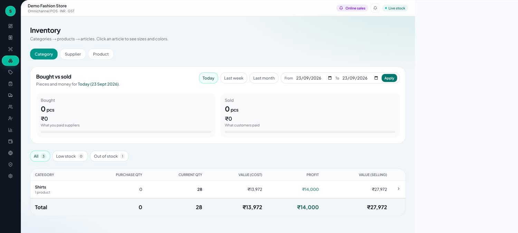
Task: Click the Today (23 Sept 2026) text
Action: 98,84
